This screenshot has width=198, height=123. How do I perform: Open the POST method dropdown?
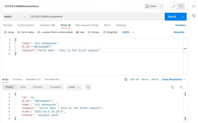point(15,17)
